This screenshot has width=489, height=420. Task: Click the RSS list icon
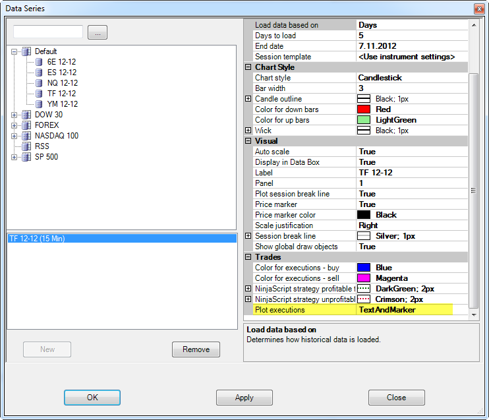[26, 146]
